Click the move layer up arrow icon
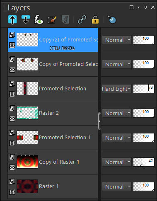The width and height of the screenshot is (157, 201). coord(12,19)
